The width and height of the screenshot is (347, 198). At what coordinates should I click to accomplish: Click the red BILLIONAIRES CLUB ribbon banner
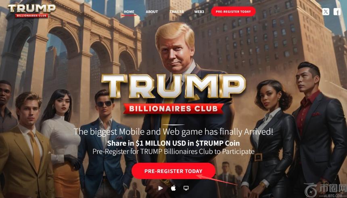tap(173, 109)
